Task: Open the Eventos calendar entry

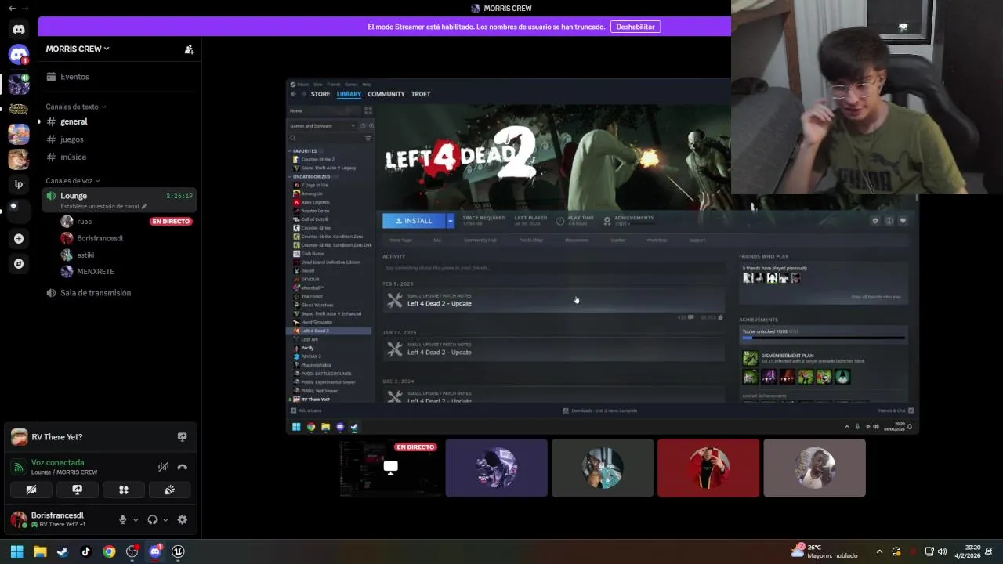Action: (x=119, y=77)
